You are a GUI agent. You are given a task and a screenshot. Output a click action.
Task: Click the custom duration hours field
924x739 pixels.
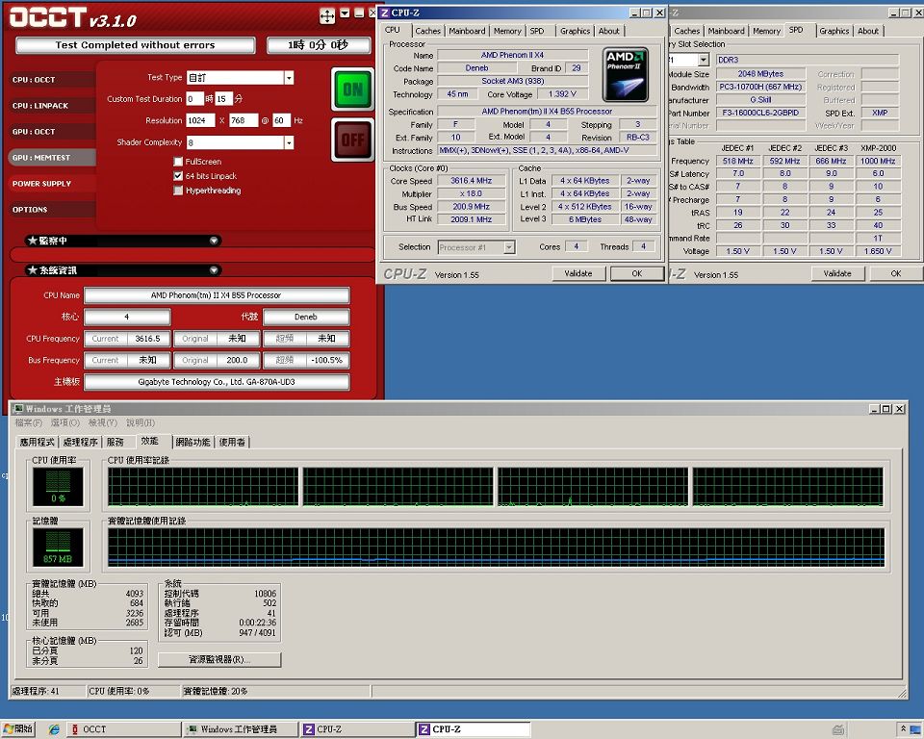point(194,99)
